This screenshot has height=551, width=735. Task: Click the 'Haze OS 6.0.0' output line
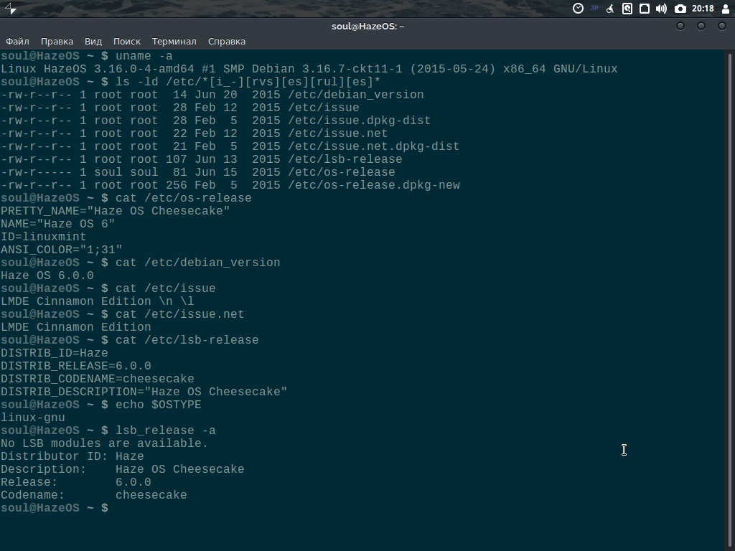(x=47, y=275)
